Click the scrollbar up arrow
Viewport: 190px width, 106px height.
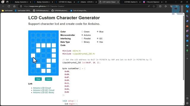(183, 14)
